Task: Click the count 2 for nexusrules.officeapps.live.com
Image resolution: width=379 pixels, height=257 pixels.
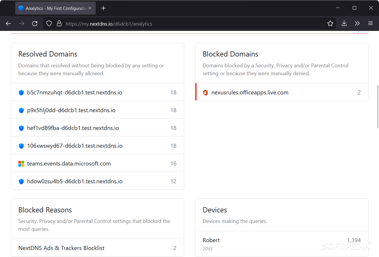Action: (x=359, y=92)
